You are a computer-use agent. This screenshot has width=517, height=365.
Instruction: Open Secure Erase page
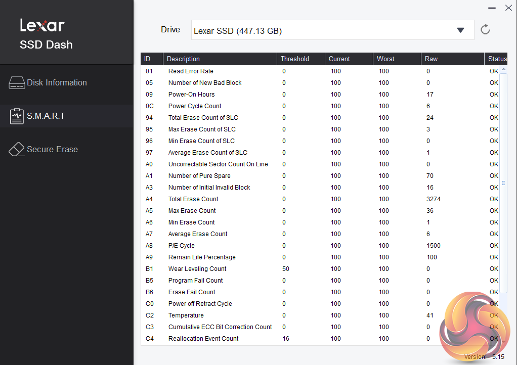(x=67, y=149)
